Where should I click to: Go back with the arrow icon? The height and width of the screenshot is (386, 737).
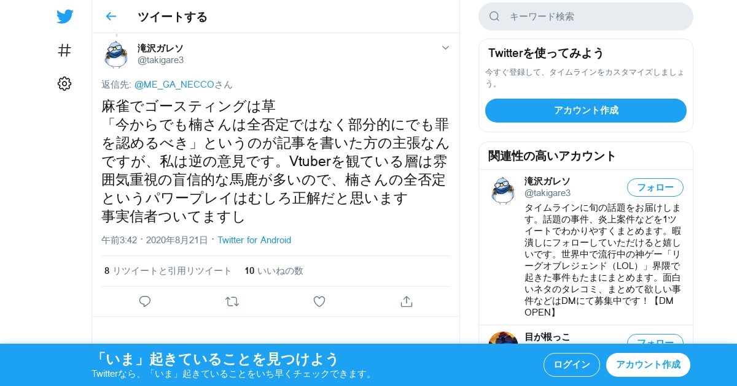(111, 17)
